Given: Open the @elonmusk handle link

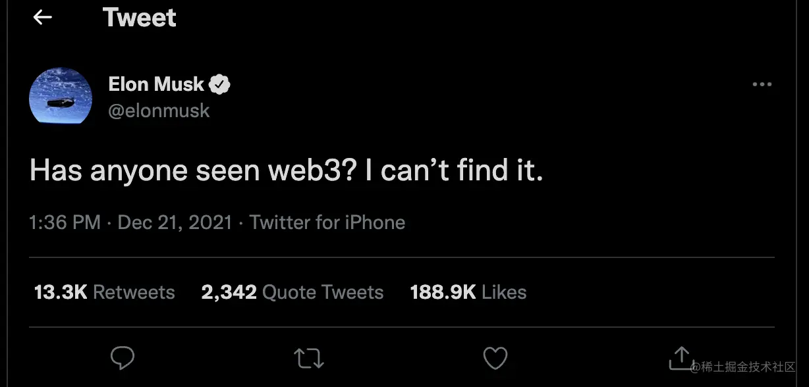Looking at the screenshot, I should 159,111.
